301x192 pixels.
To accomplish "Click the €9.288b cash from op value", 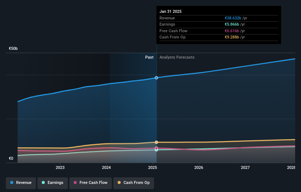I will point(232,37).
